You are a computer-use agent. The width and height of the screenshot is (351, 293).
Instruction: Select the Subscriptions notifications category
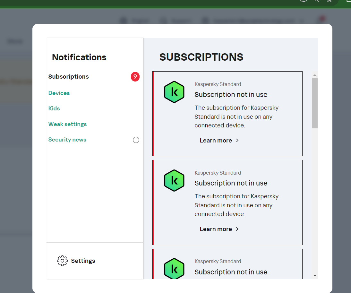[69, 77]
